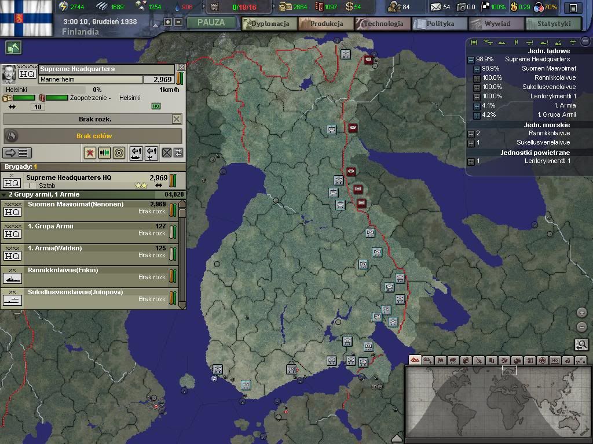The image size is (593, 444).
Task: Click the soldiers reorganize icon in unit panel
Action: 104,153
